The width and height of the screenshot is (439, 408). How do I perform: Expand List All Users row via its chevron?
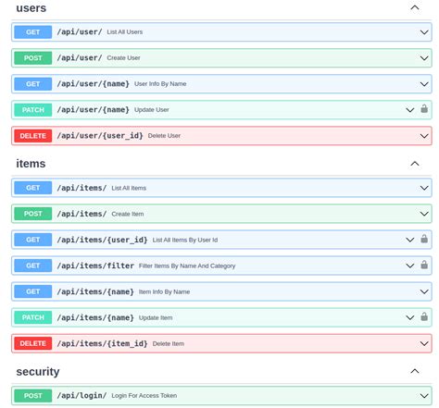[424, 32]
